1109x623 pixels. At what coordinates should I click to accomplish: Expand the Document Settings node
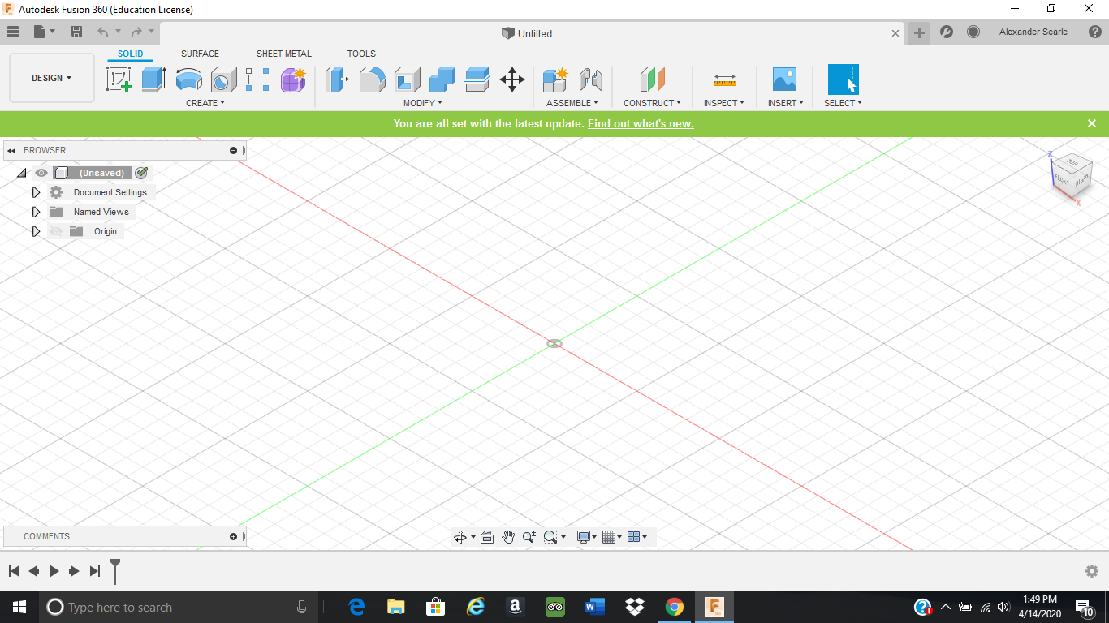click(36, 192)
